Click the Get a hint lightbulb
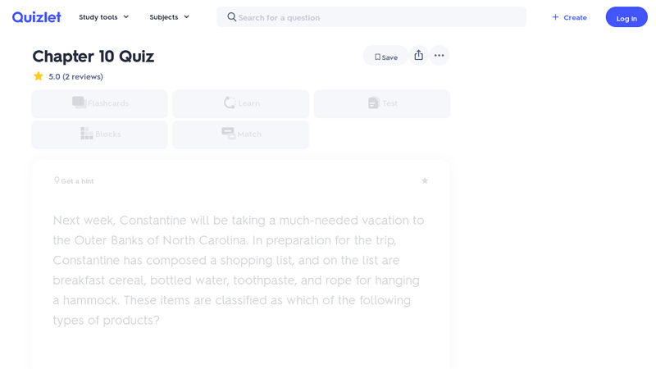Screen dimensions: 656x369 pos(57,180)
